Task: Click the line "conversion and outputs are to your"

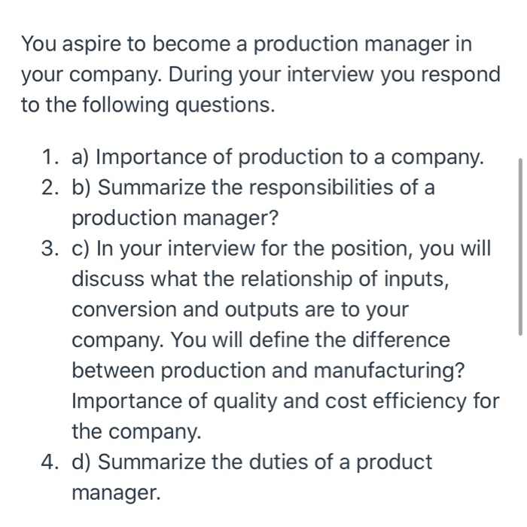Action: coord(240,309)
